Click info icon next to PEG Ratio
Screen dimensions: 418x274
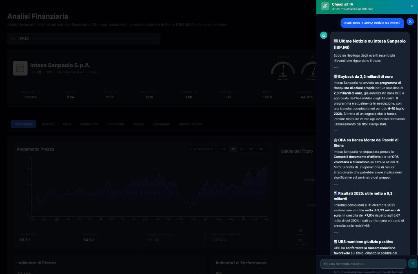point(235,92)
